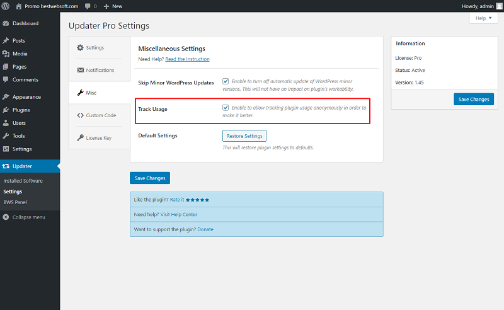Click Save Changes below the settings panel
The image size is (504, 310).
click(x=150, y=178)
